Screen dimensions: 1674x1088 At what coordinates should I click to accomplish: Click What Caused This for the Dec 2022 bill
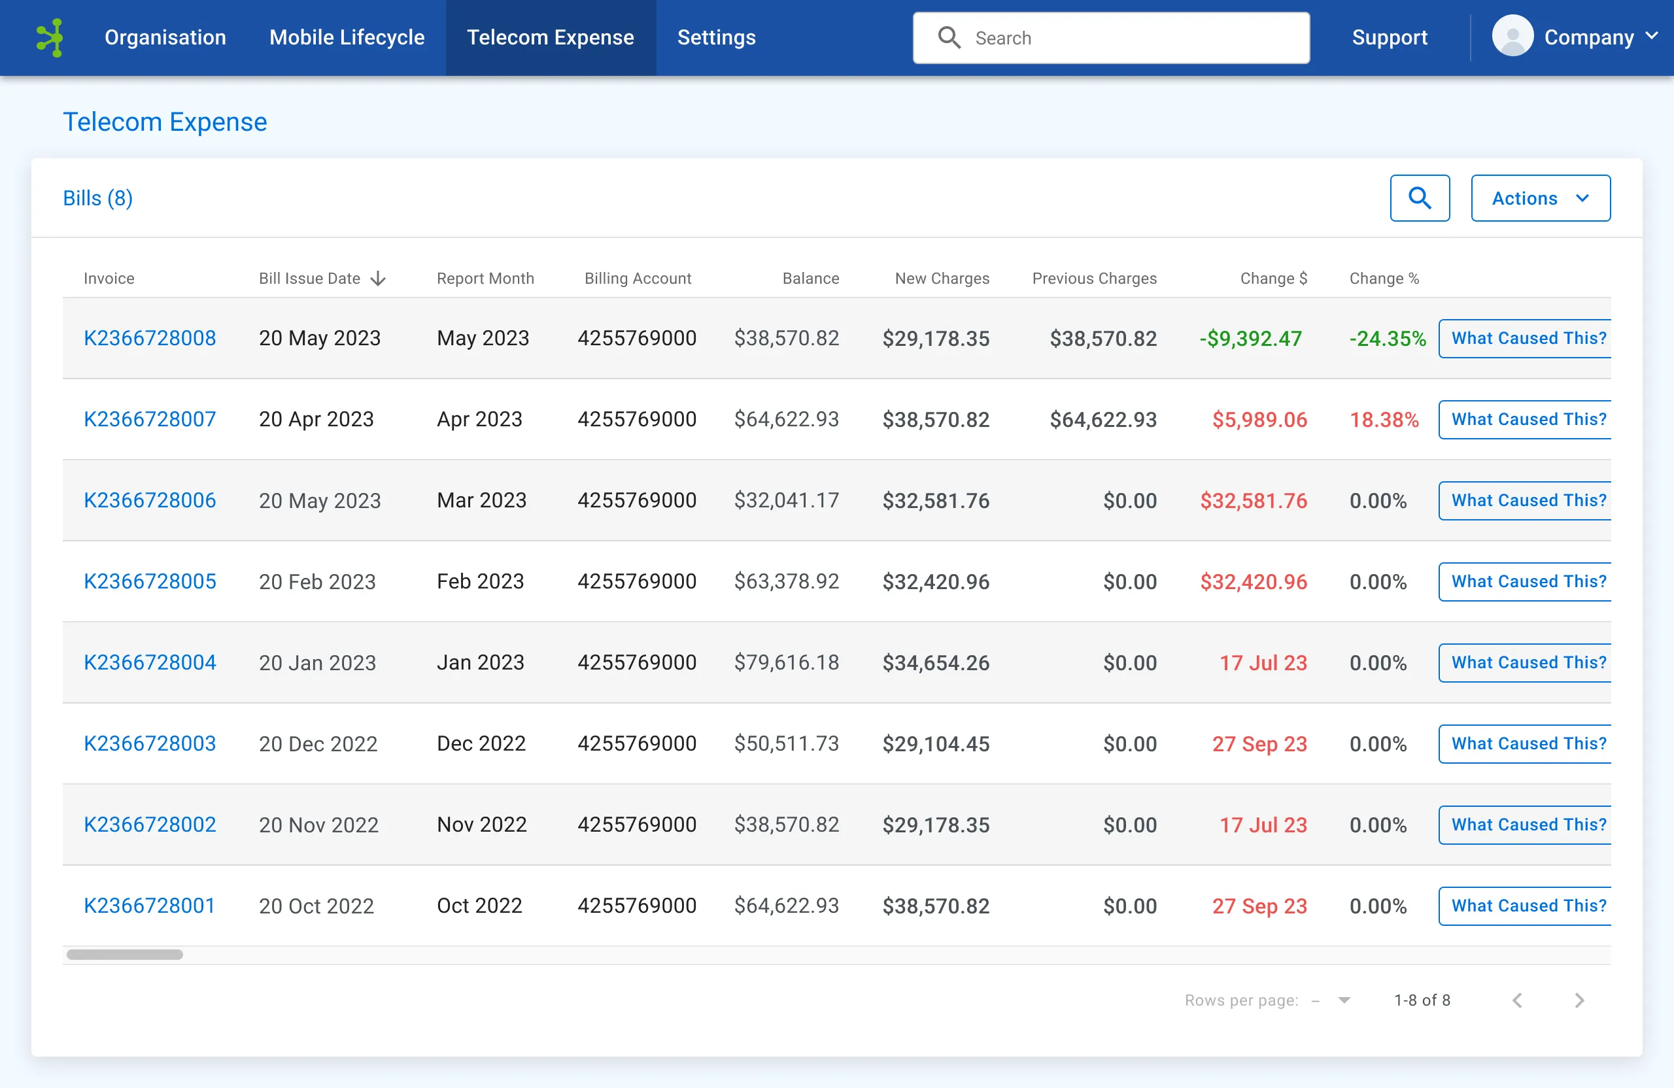(x=1528, y=743)
